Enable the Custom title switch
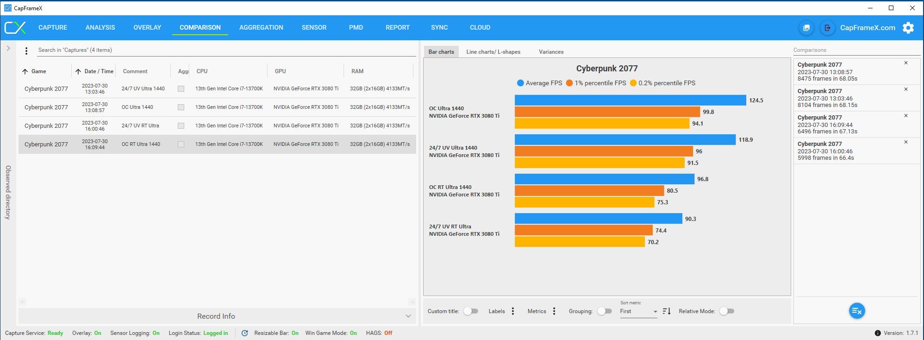The image size is (924, 340). click(470, 311)
